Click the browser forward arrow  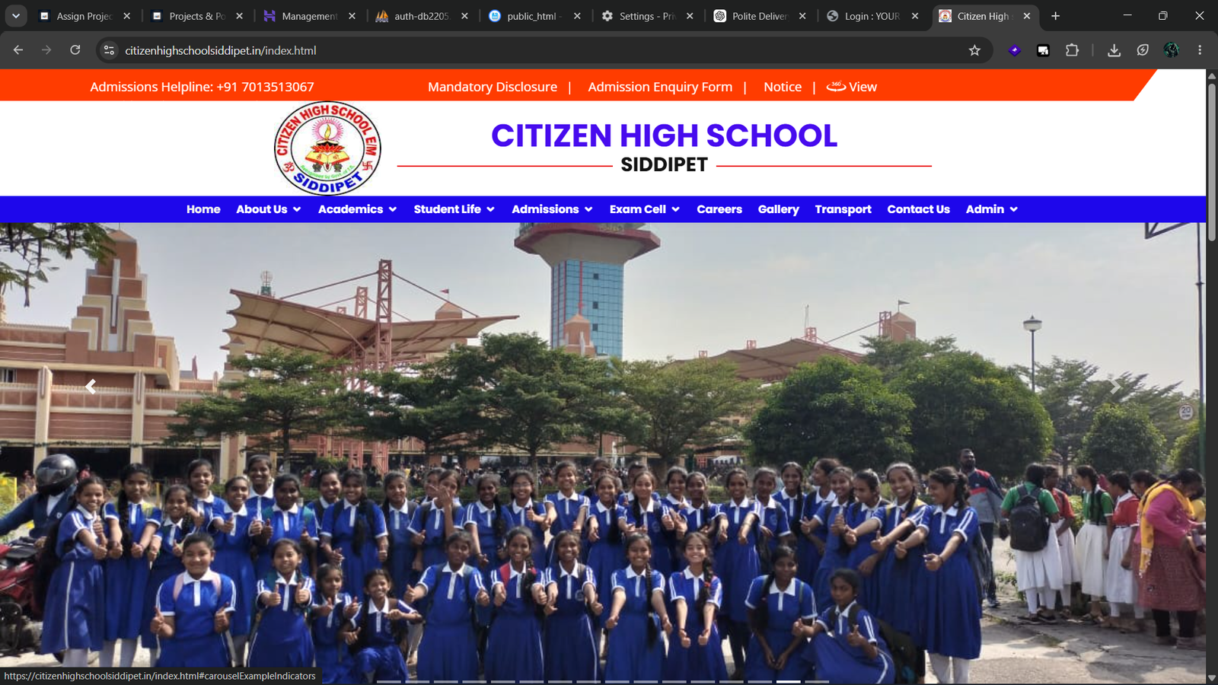[46, 50]
